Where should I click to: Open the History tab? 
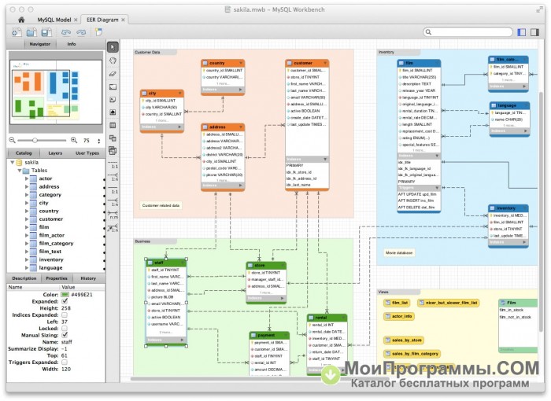[x=88, y=278]
